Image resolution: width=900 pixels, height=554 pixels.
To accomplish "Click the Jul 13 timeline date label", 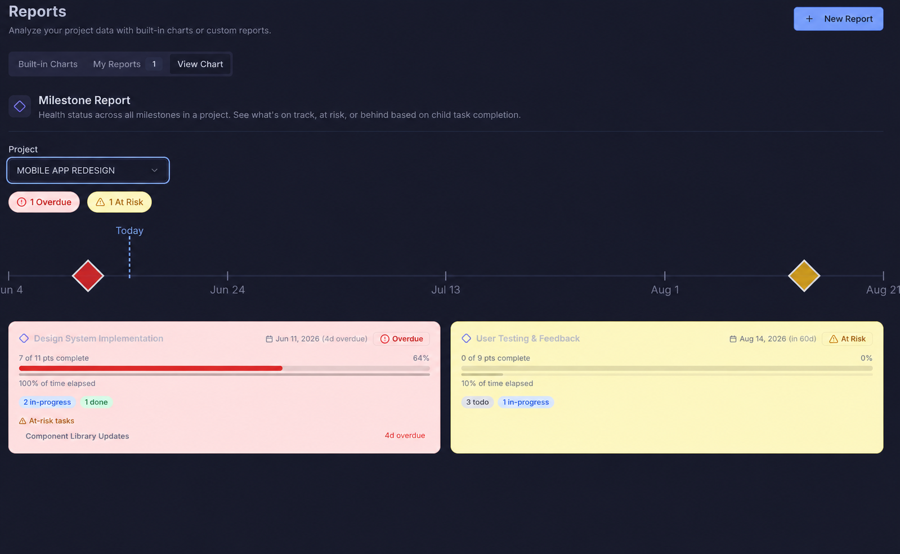I will (x=446, y=289).
